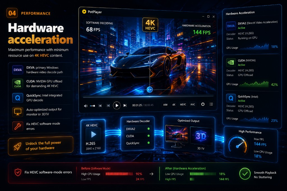Click the DXVA2 GPU Usage graph
This screenshot has width=287, height=191.
254,47
